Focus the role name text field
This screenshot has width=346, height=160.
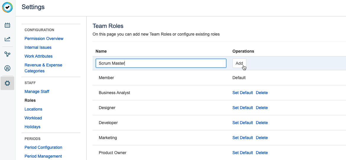(x=161, y=63)
